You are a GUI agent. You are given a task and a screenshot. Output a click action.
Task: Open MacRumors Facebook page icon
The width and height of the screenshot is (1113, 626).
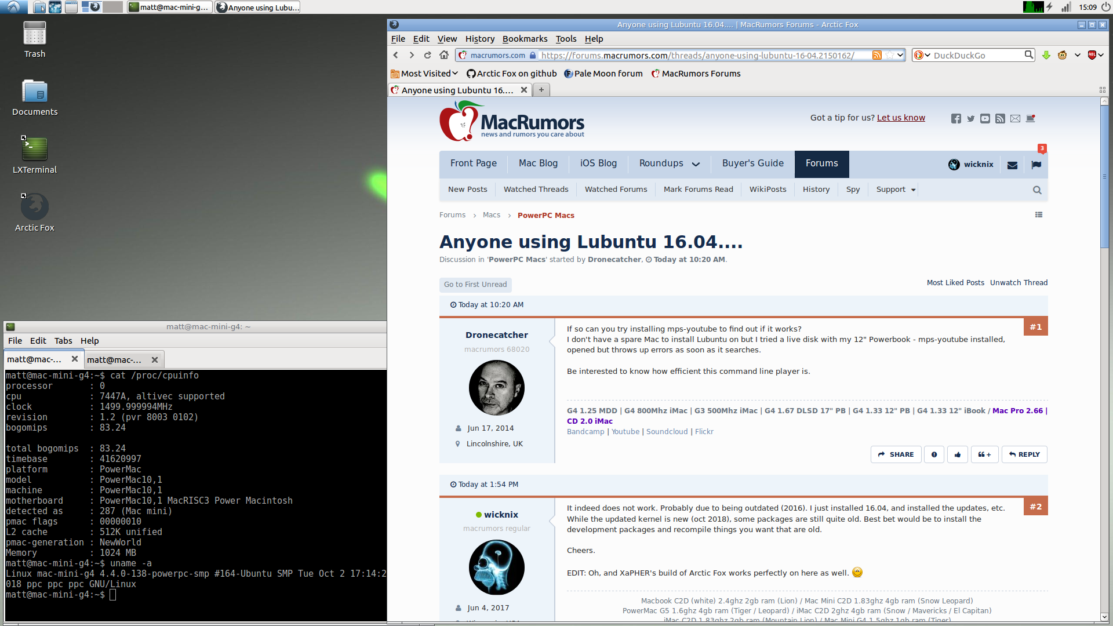[x=956, y=118]
